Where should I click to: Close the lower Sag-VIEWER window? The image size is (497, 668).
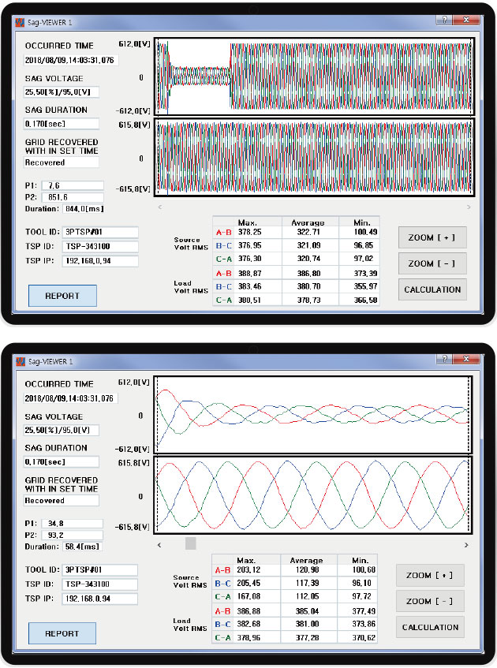(467, 360)
